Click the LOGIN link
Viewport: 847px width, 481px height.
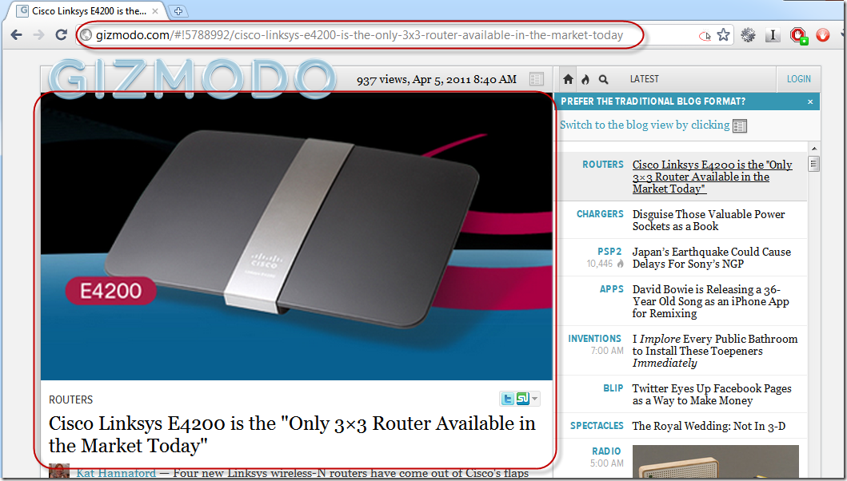click(x=798, y=79)
